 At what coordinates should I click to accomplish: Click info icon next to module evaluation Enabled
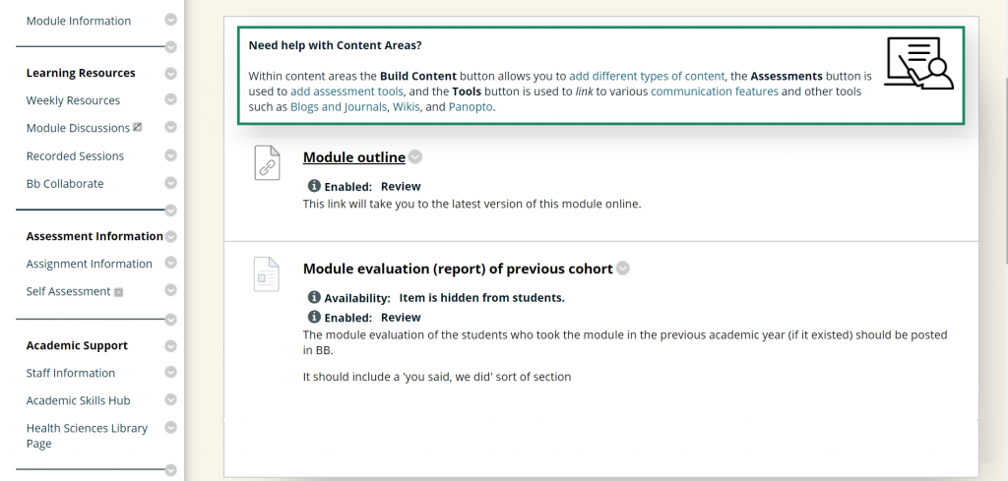[x=314, y=317]
